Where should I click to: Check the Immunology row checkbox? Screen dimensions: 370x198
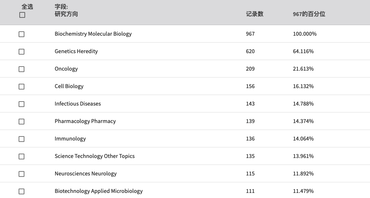(22, 139)
